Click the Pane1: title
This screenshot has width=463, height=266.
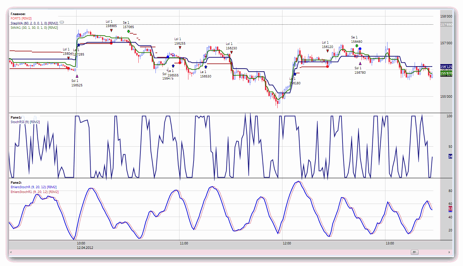click(x=16, y=118)
